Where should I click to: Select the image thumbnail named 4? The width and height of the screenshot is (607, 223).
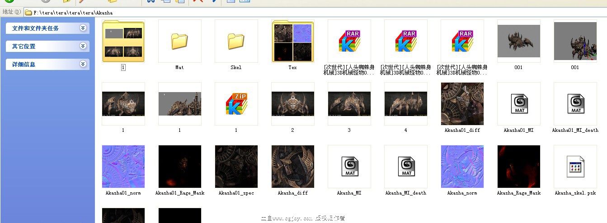click(405, 104)
